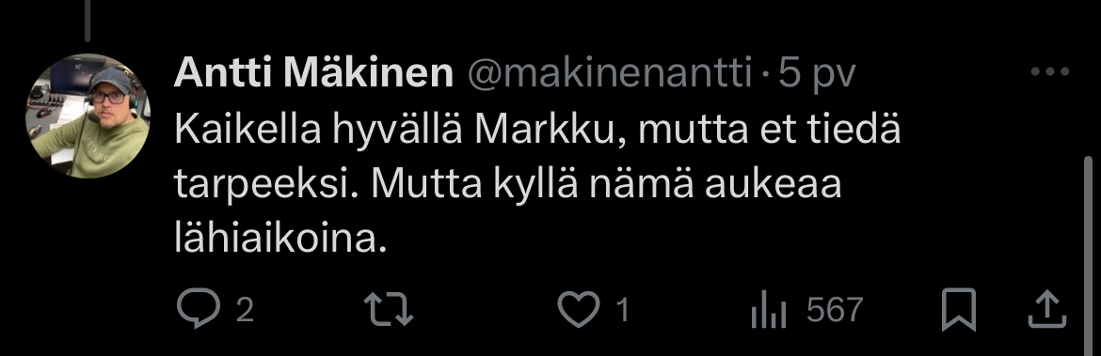Tap the share upload arrow icon
Screen dimensions: 1101x356
pyautogui.click(x=1047, y=309)
